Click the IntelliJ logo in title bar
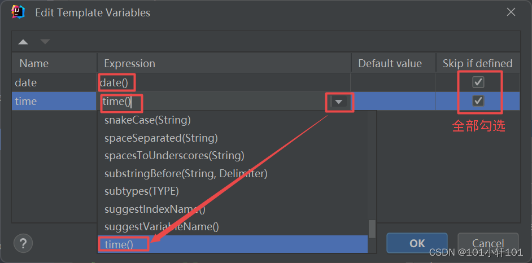This screenshot has width=532, height=263. point(18,12)
